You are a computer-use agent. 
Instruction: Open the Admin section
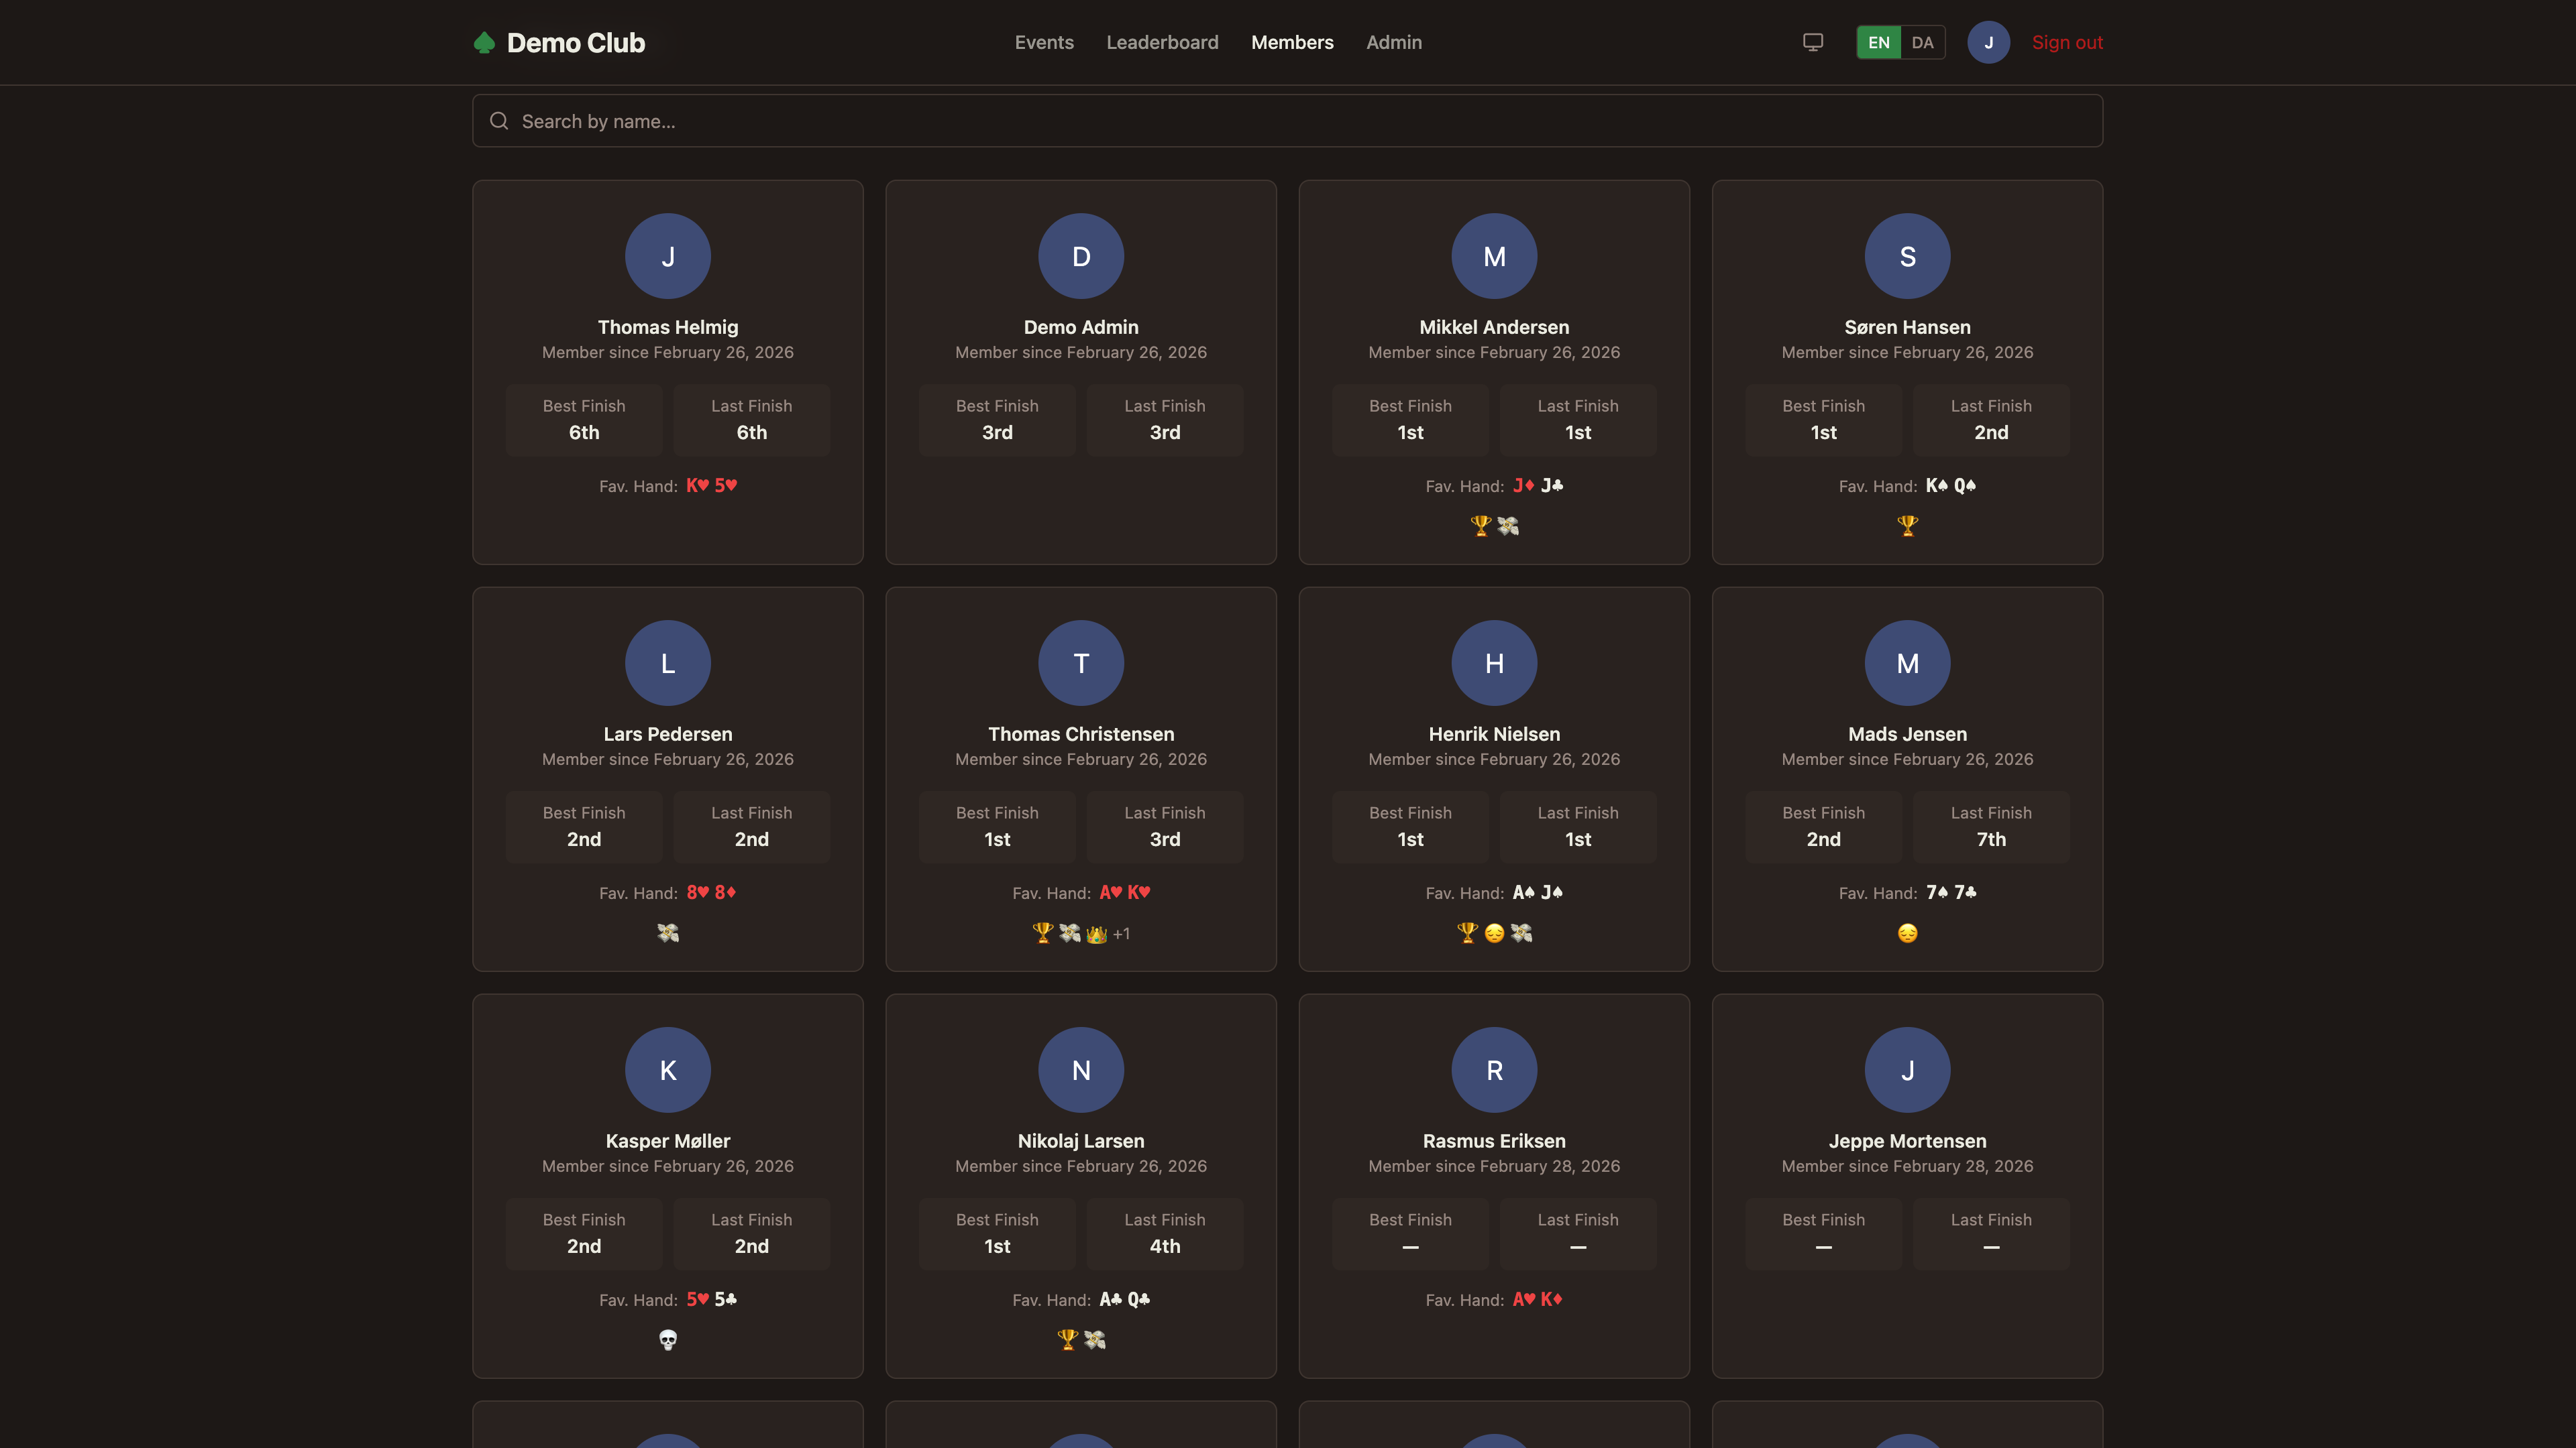point(1393,42)
